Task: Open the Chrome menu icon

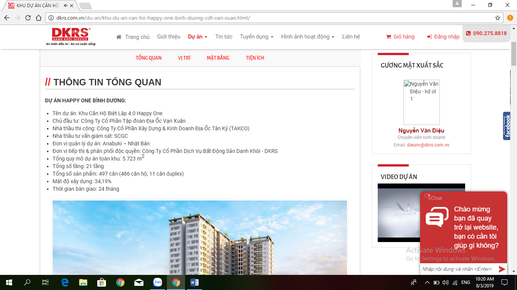Action: [510, 18]
